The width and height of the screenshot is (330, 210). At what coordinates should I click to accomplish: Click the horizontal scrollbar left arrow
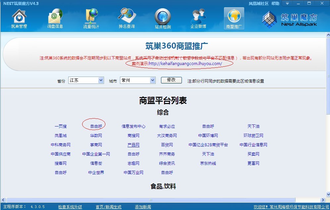3,200
